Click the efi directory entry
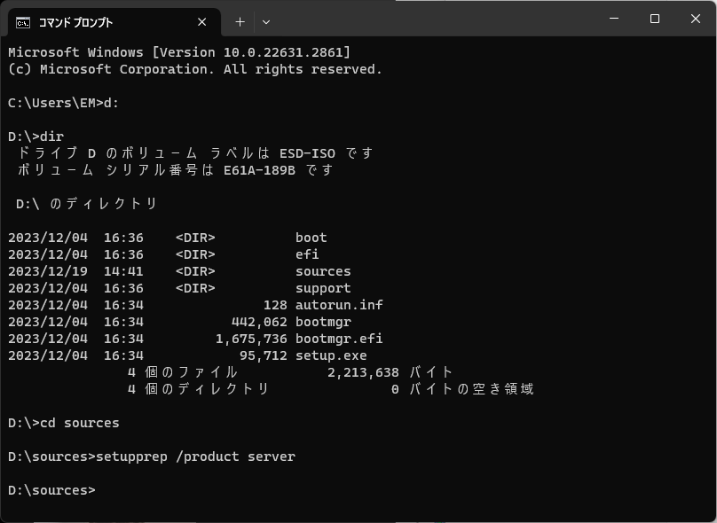The width and height of the screenshot is (717, 523). tap(307, 254)
